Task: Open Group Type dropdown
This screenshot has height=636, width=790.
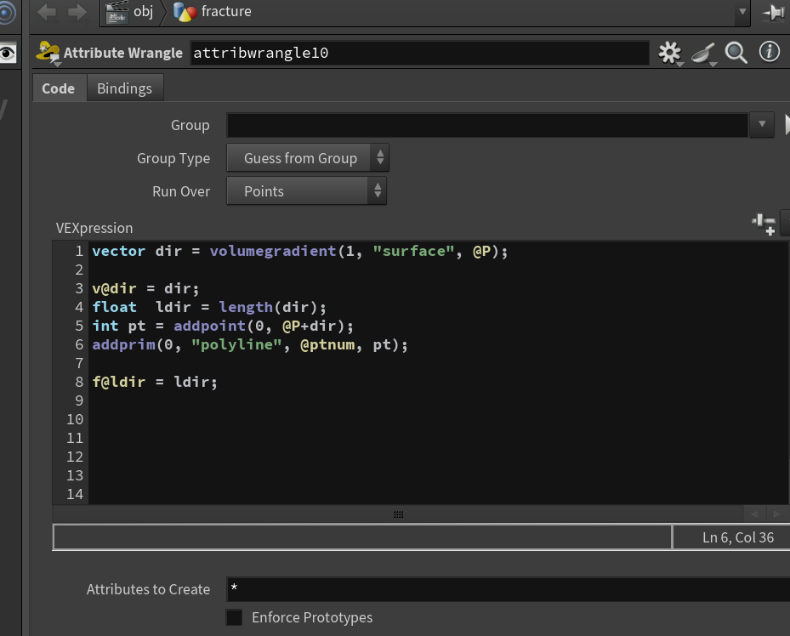Action: click(307, 158)
